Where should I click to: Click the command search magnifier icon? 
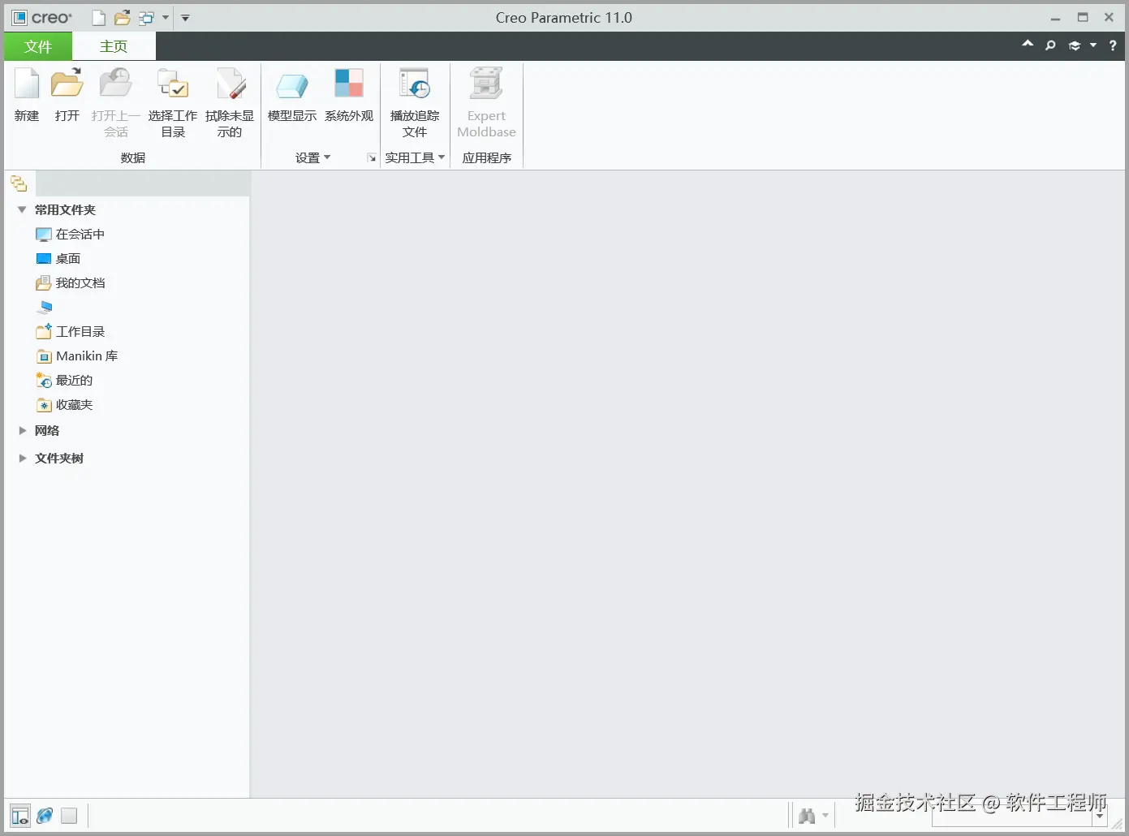(x=1050, y=45)
